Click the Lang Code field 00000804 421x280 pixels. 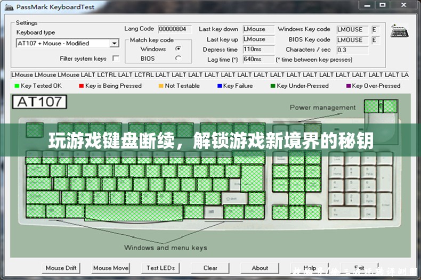coord(175,29)
